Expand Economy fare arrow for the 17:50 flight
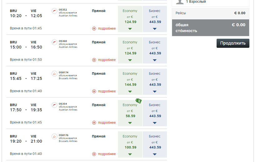This screenshot has height=162, width=256. [x=130, y=123]
